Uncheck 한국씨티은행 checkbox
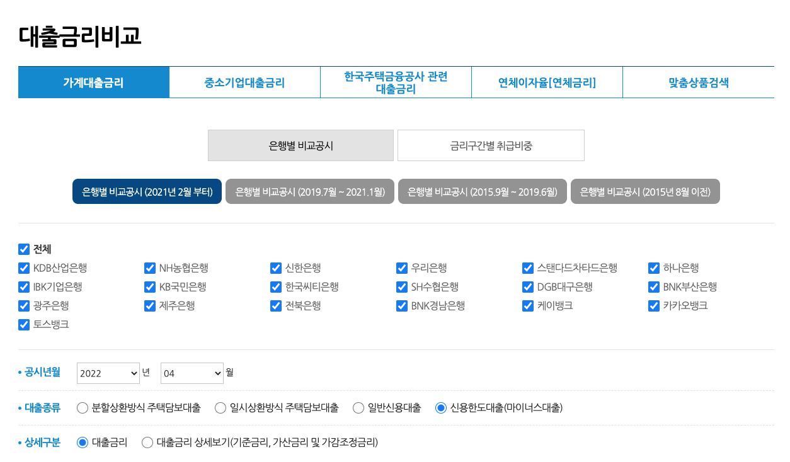Viewport: 790px width, 462px height. (276, 287)
